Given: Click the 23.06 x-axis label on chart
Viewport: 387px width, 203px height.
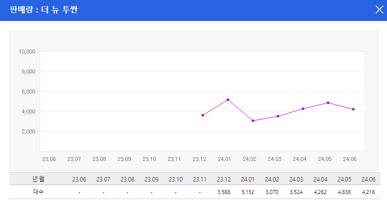Looking at the screenshot, I should tap(49, 159).
